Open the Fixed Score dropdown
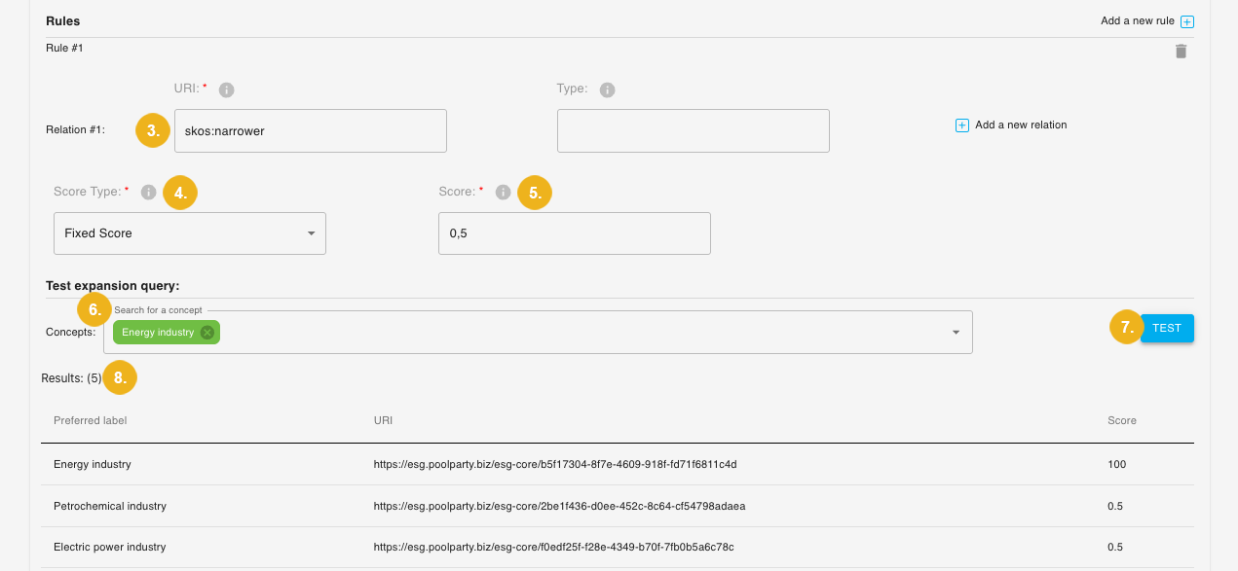The height and width of the screenshot is (571, 1238). click(190, 233)
